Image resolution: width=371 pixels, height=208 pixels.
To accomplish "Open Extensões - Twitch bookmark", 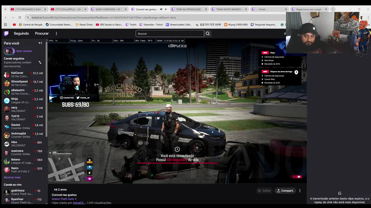I will click(x=151, y=25).
